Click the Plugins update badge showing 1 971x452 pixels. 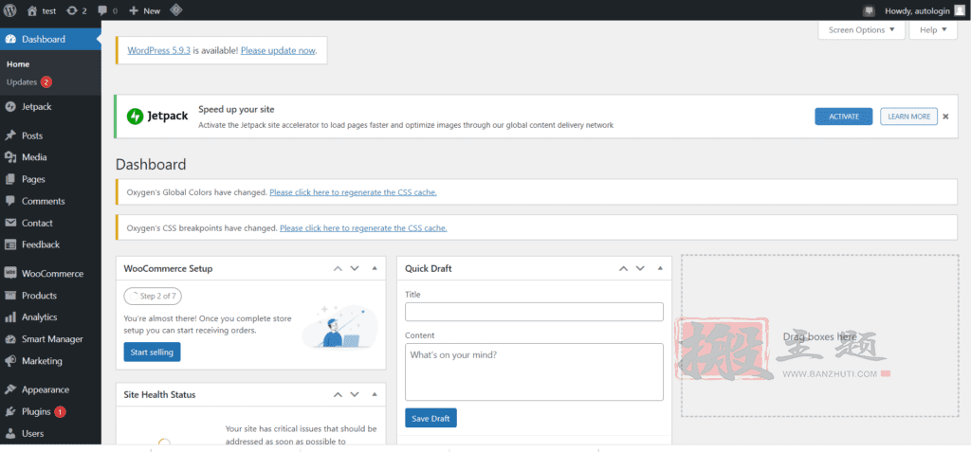click(x=60, y=412)
